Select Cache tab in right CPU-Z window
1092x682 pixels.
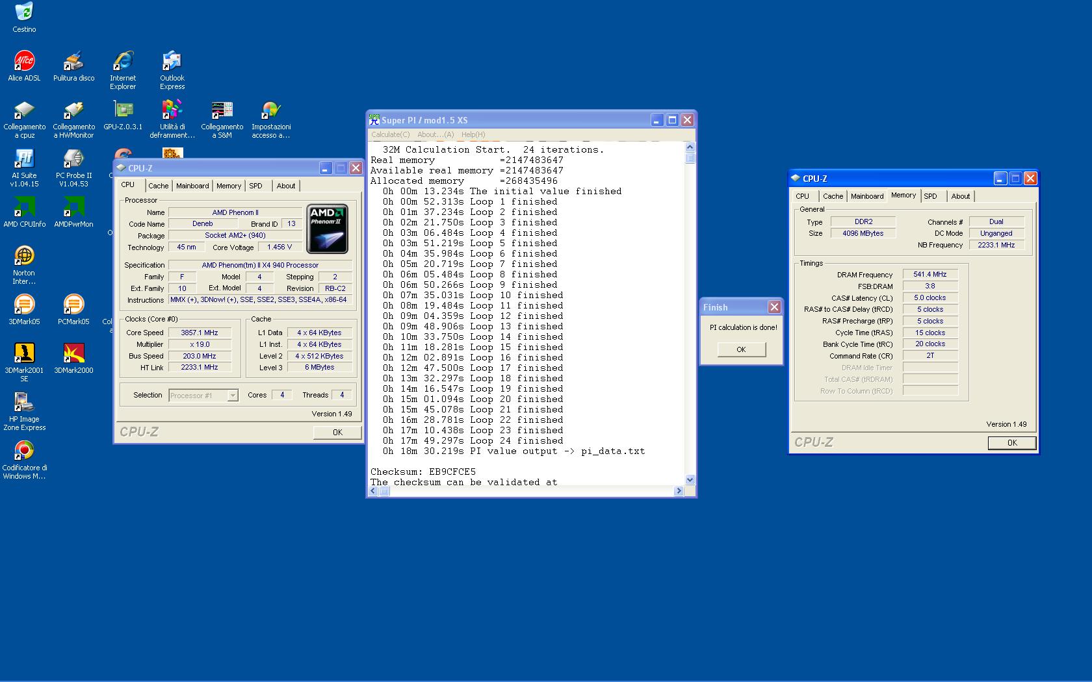click(x=833, y=196)
